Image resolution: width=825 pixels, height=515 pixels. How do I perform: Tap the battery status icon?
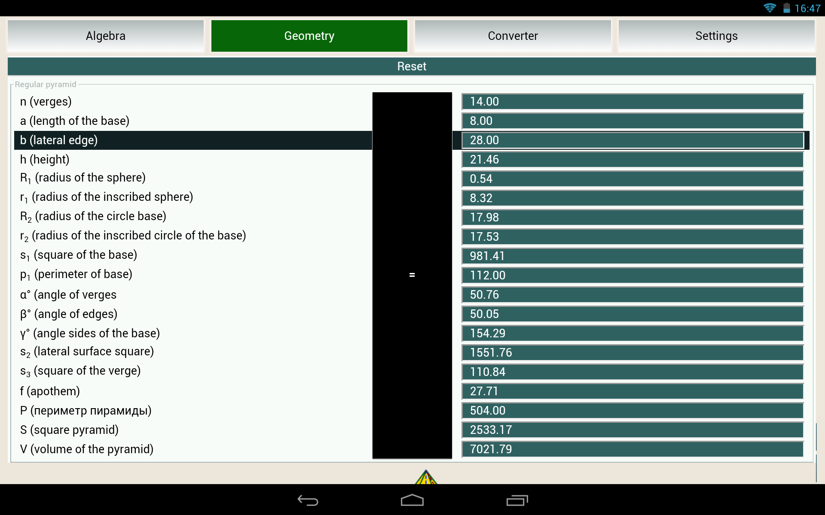pyautogui.click(x=786, y=8)
